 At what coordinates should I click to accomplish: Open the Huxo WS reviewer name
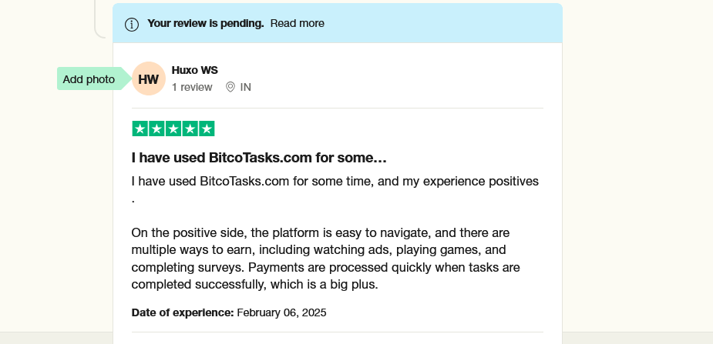[x=194, y=70]
